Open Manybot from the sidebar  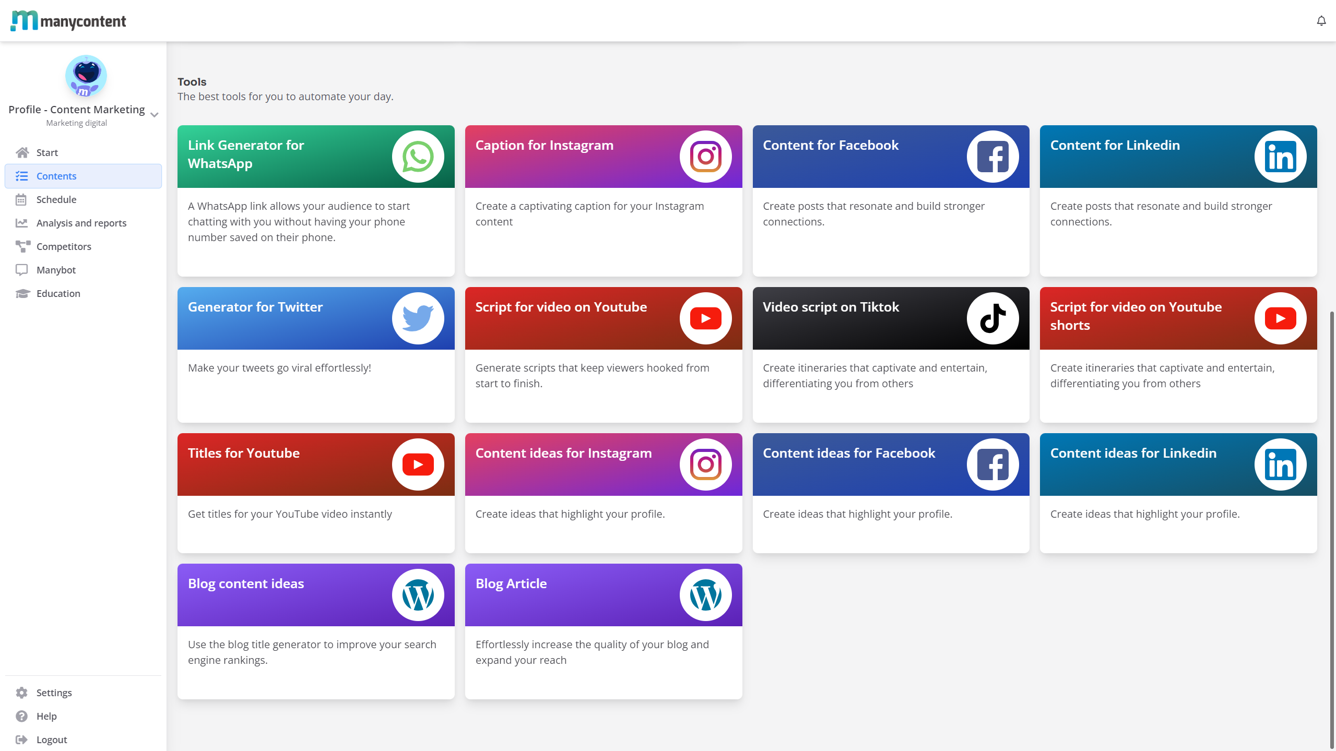[x=56, y=270]
